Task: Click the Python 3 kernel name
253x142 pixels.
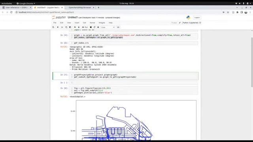Action: pos(191,23)
